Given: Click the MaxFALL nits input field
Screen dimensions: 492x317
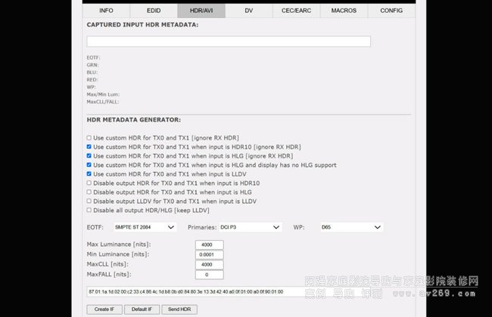Looking at the screenshot, I should click(x=209, y=274).
